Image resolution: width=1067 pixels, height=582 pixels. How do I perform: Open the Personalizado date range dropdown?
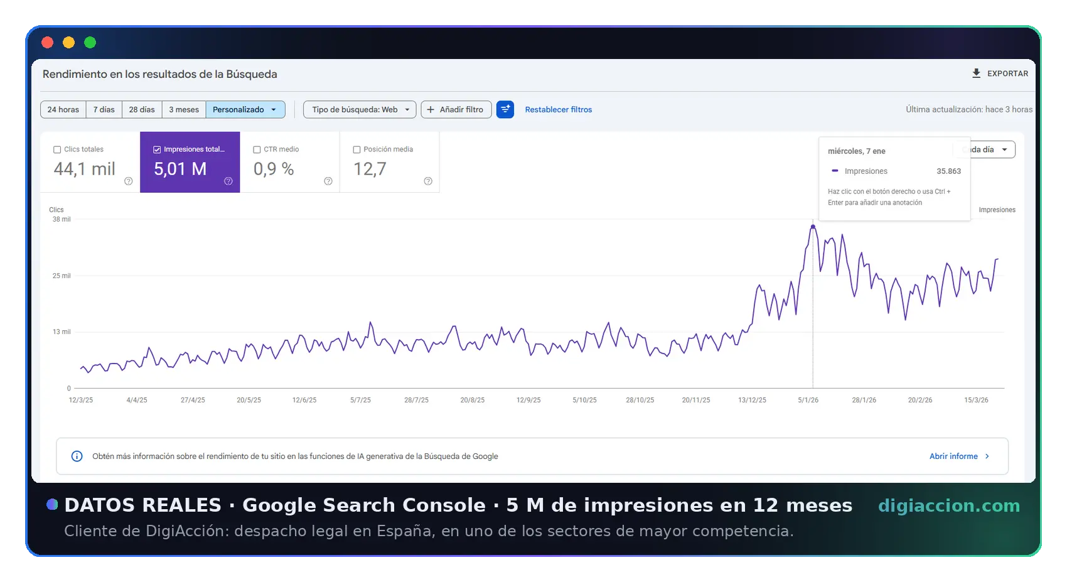(245, 109)
